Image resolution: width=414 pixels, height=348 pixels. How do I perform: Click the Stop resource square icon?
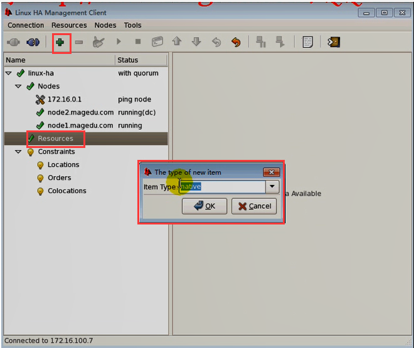pyautogui.click(x=138, y=41)
